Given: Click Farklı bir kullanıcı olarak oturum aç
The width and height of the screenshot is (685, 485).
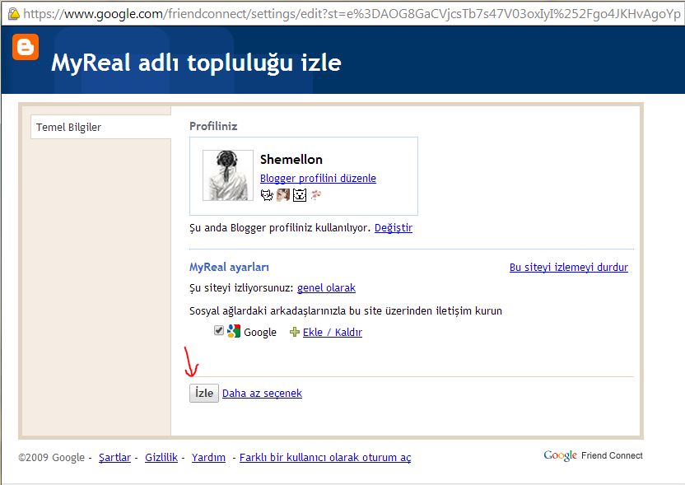Looking at the screenshot, I should 325,458.
